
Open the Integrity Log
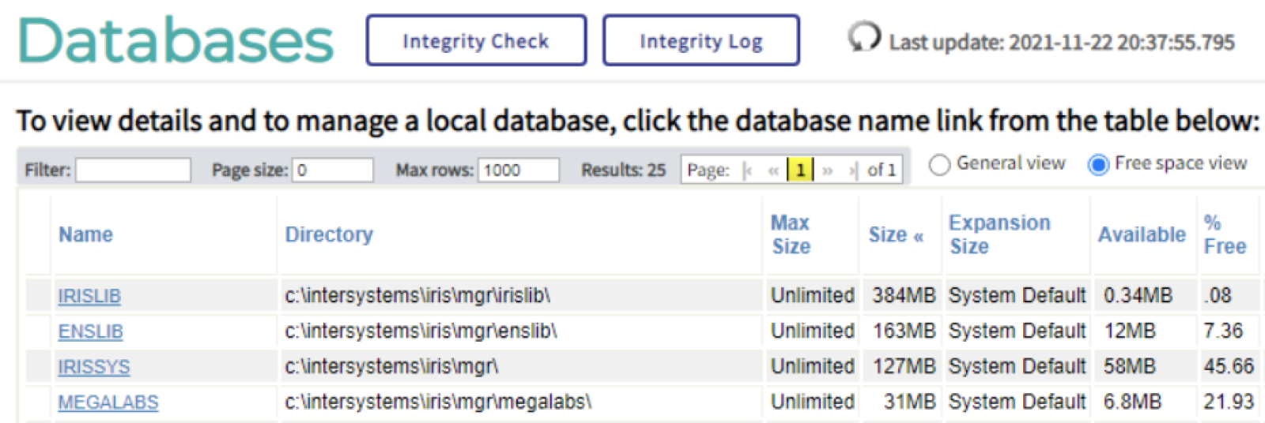[x=700, y=41]
